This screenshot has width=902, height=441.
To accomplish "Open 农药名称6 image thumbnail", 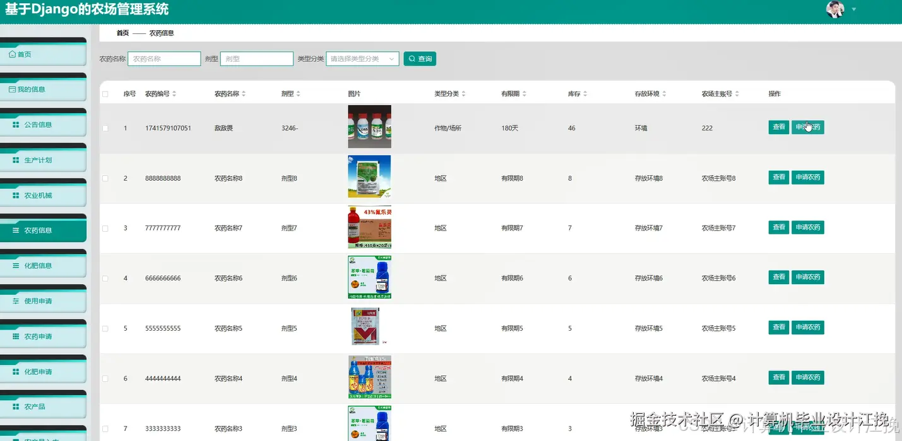I will [369, 277].
